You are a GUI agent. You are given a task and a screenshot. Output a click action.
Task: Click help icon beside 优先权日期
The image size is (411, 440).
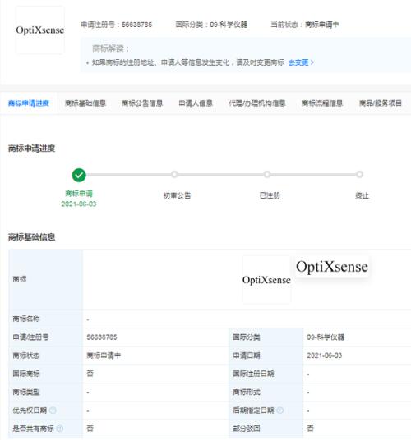click(x=53, y=410)
